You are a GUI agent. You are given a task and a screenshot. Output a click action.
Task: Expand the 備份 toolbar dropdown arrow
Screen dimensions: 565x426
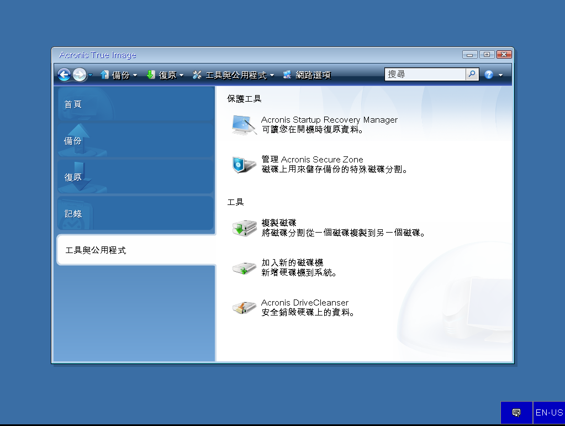tap(135, 75)
